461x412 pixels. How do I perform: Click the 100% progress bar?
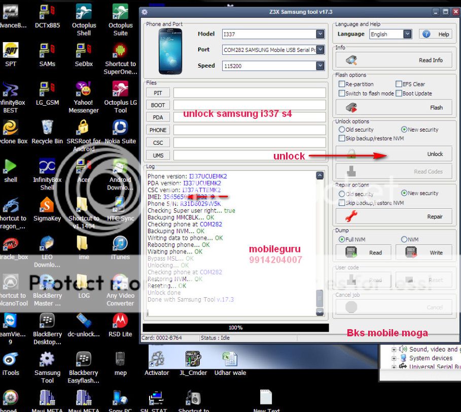[235, 328]
